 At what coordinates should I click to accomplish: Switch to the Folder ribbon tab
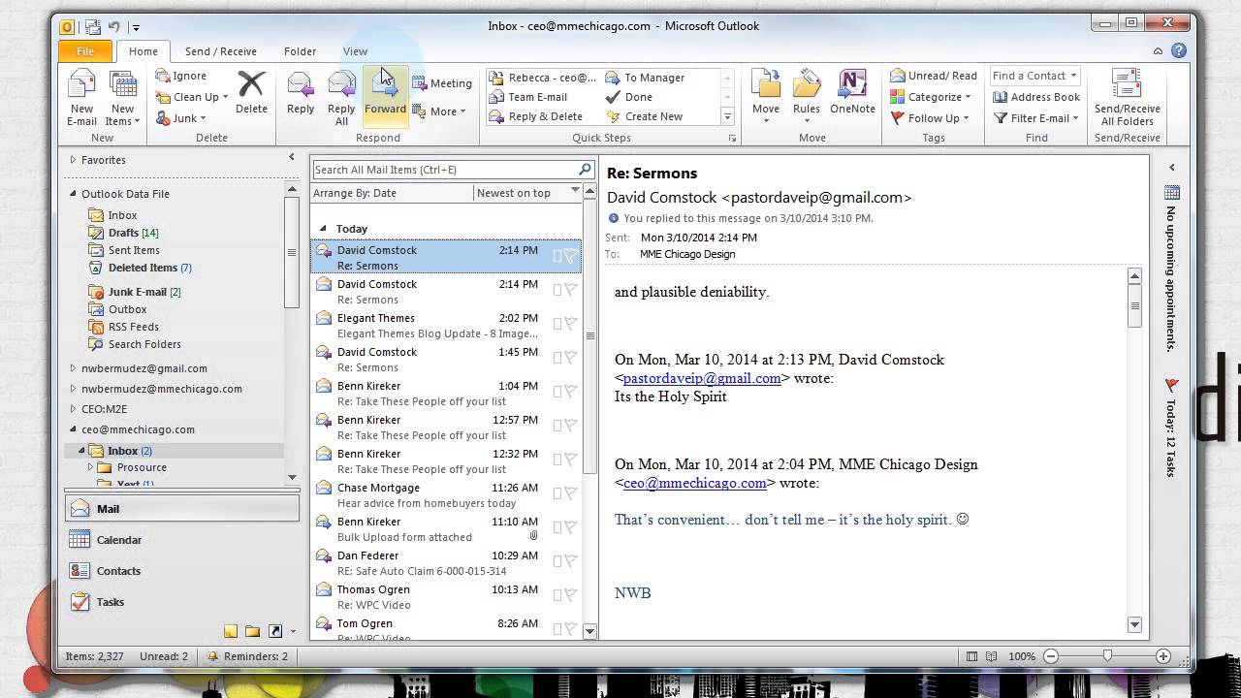click(x=300, y=51)
